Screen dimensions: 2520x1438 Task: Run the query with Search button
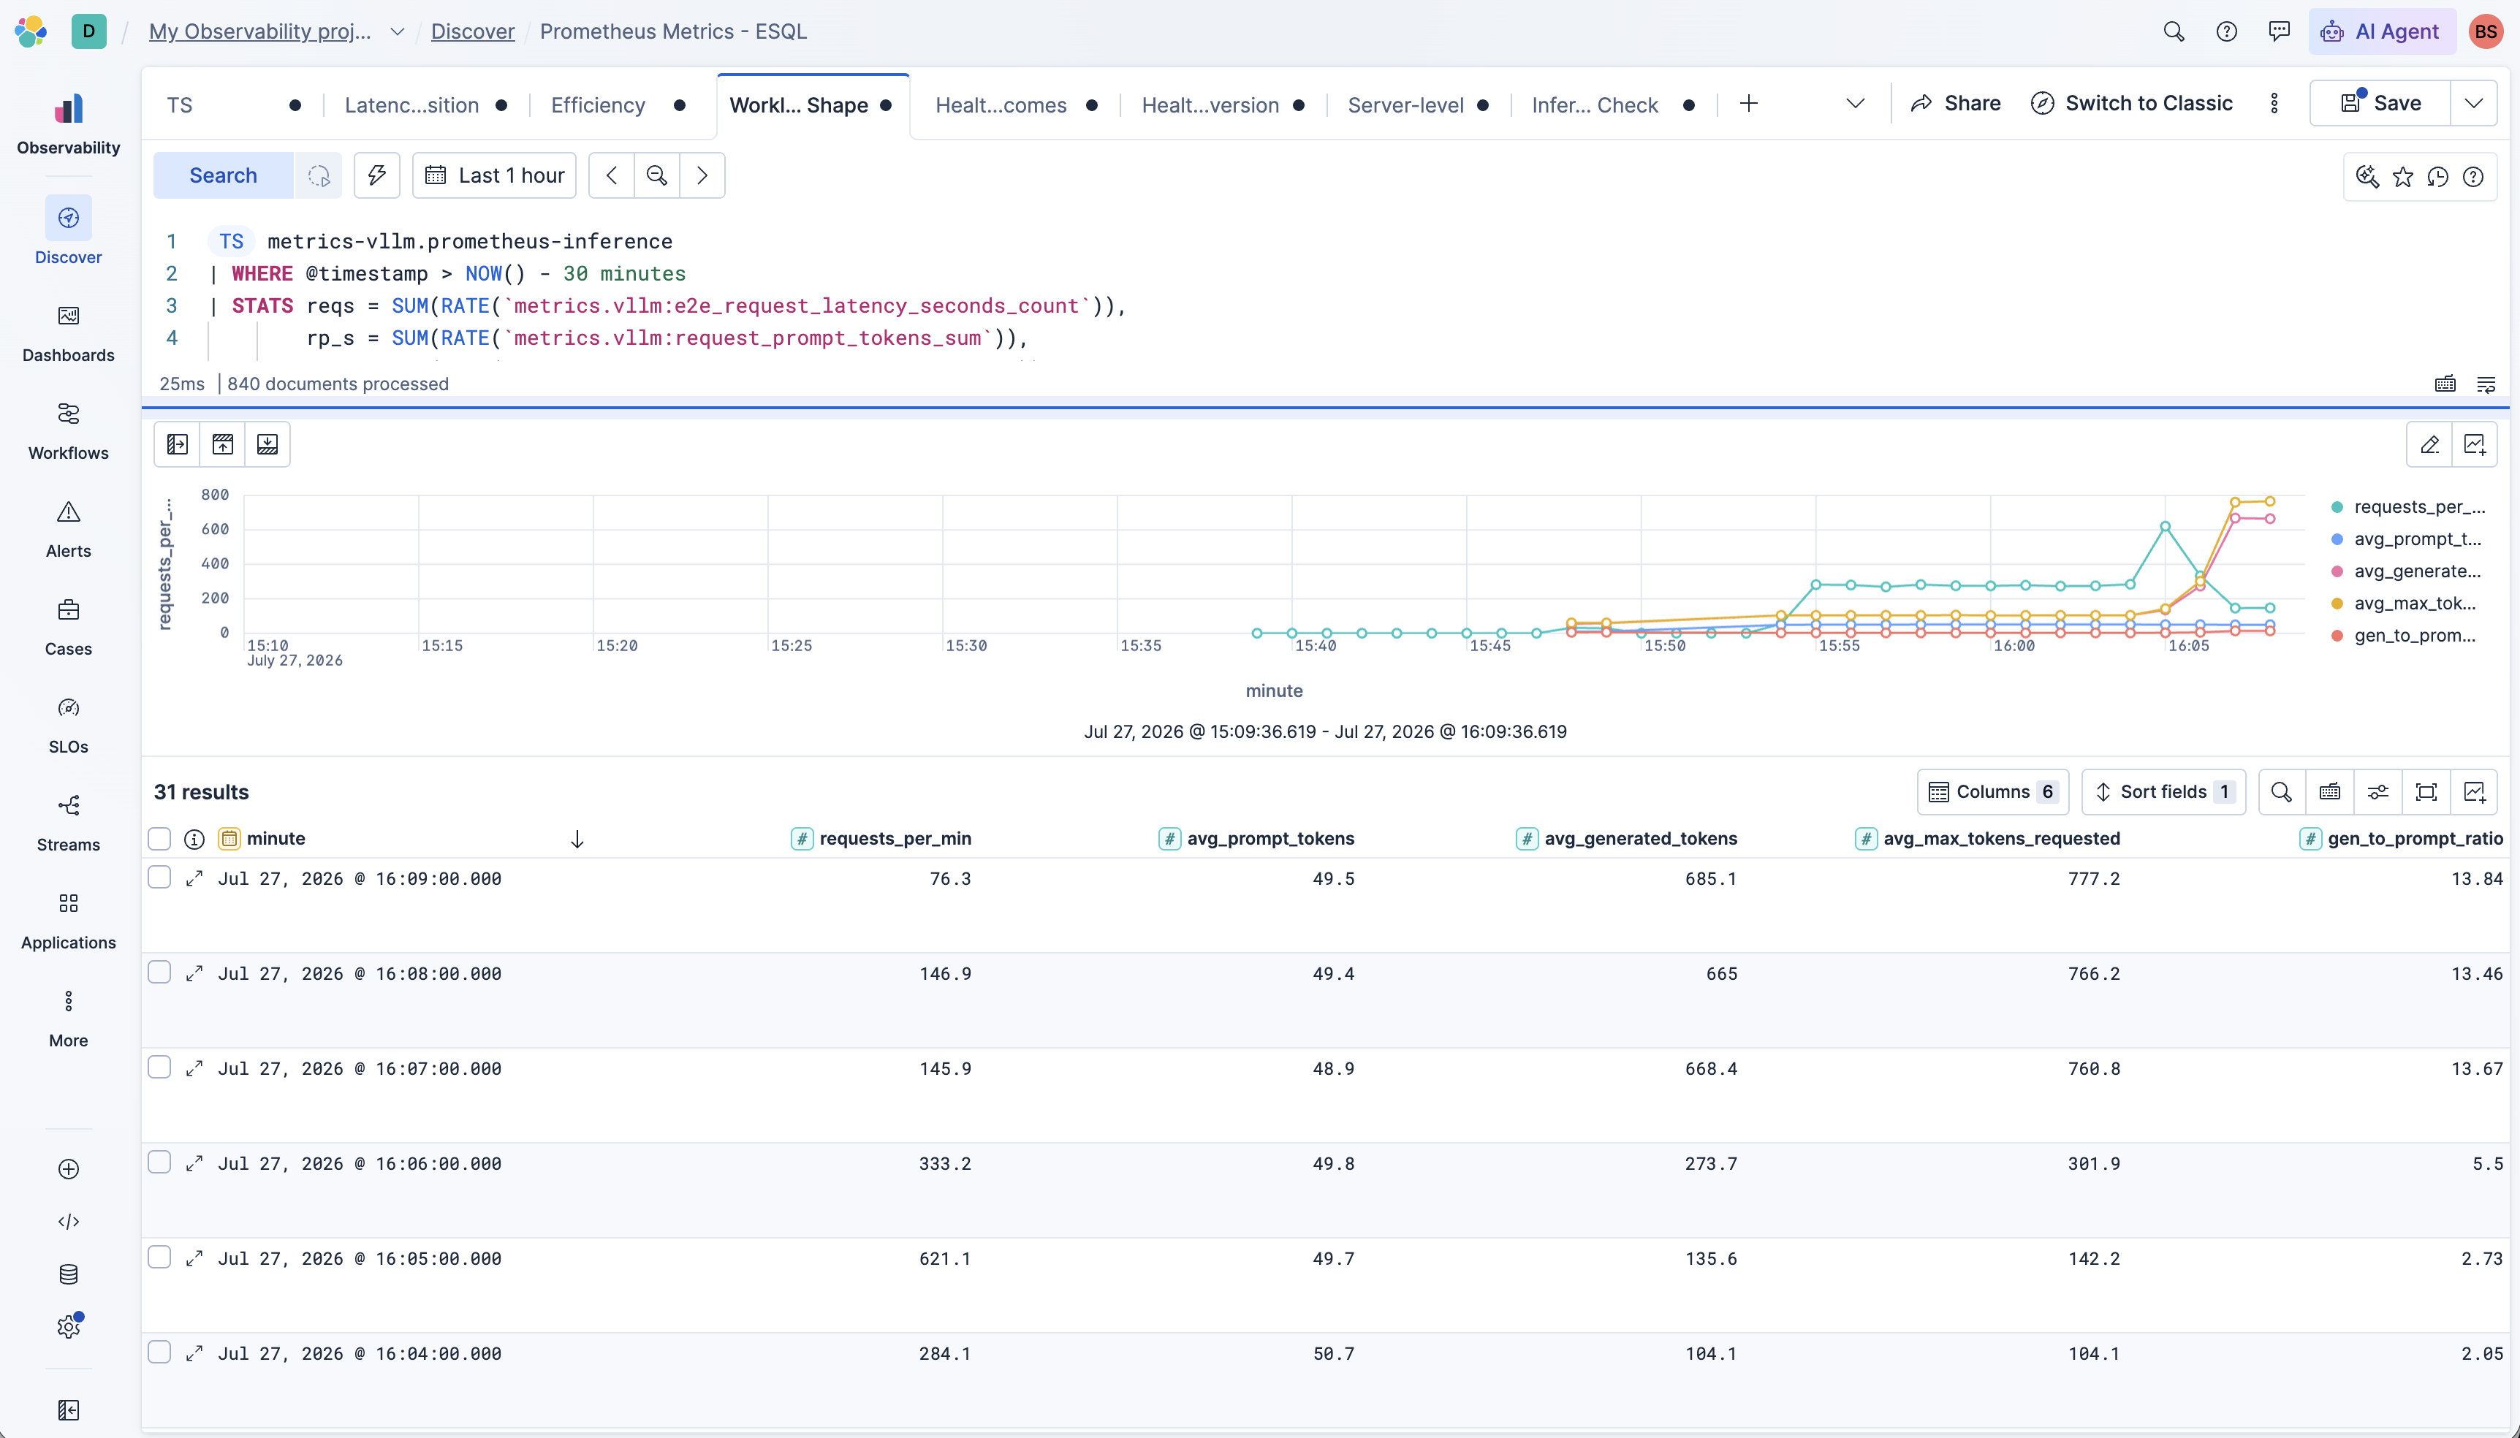click(x=223, y=176)
